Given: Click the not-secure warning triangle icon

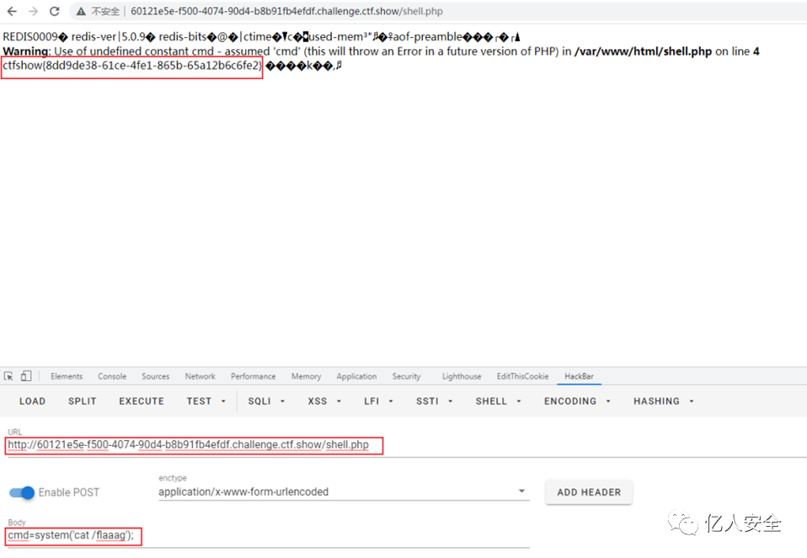Looking at the screenshot, I should pyautogui.click(x=82, y=11).
